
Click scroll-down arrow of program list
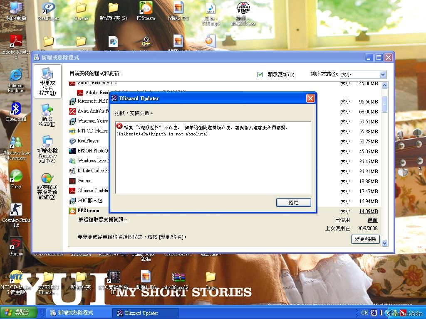point(385,243)
